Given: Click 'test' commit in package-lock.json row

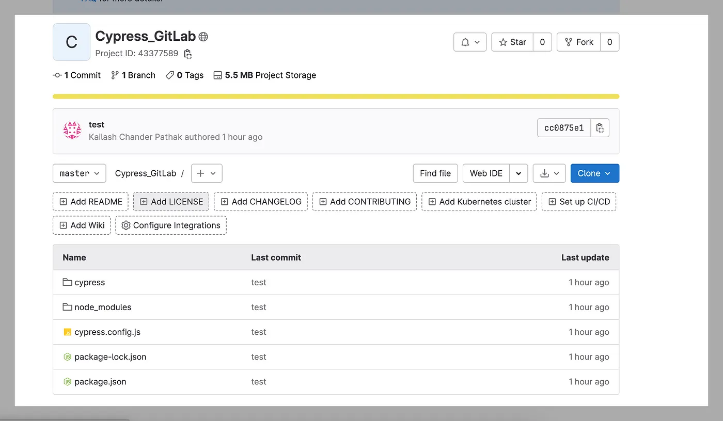Looking at the screenshot, I should coord(259,357).
